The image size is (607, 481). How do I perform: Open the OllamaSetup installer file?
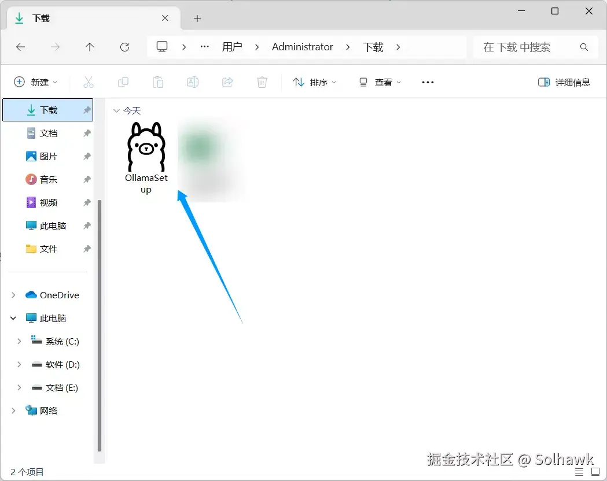[146, 158]
